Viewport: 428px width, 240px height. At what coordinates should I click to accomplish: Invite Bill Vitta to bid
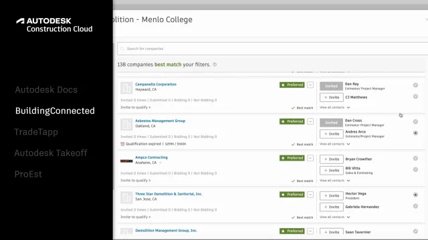(332, 171)
